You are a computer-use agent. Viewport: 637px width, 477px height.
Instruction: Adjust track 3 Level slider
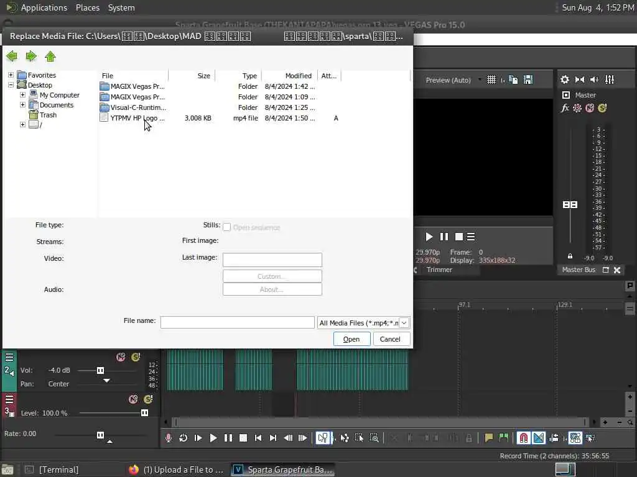tap(144, 413)
